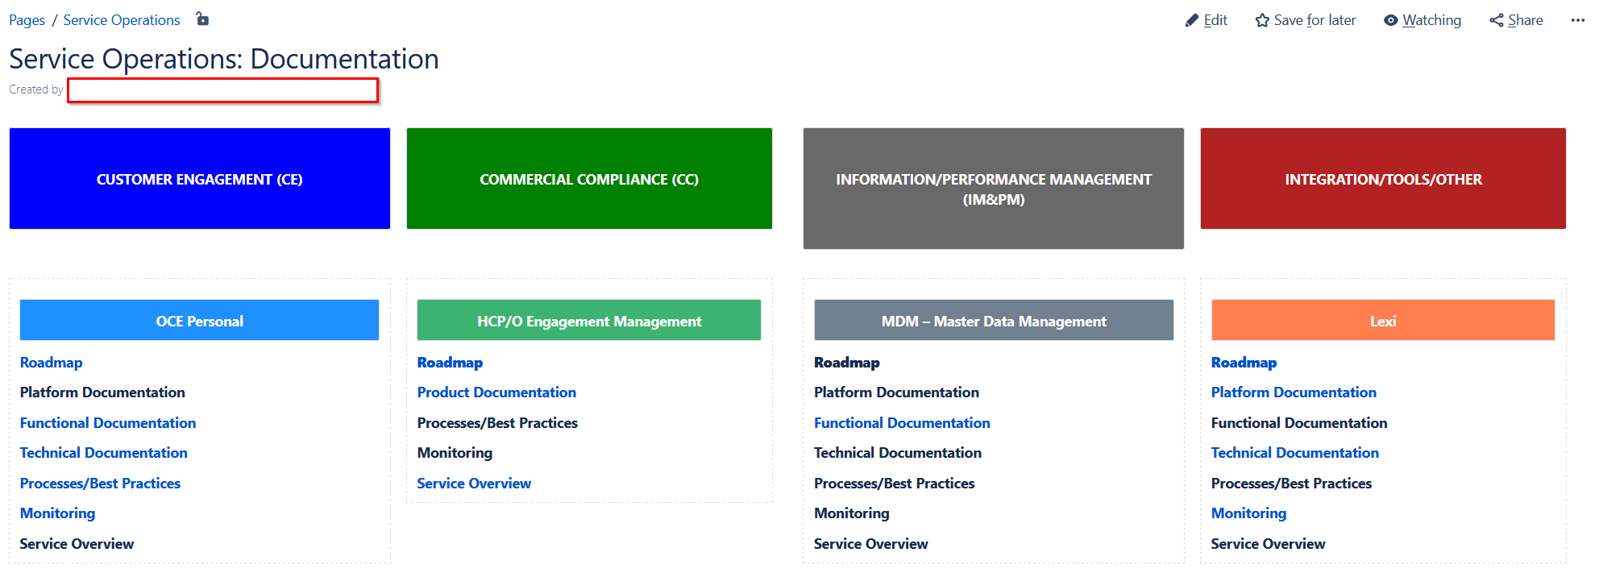Open the orange Lexi header
1599x573 pixels.
pos(1383,320)
